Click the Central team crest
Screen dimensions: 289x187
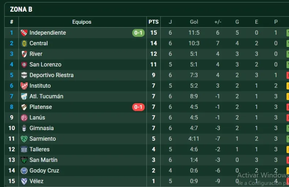tap(24, 43)
